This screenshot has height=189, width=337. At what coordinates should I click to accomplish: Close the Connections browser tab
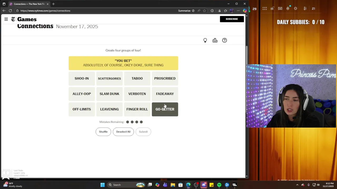(48, 4)
